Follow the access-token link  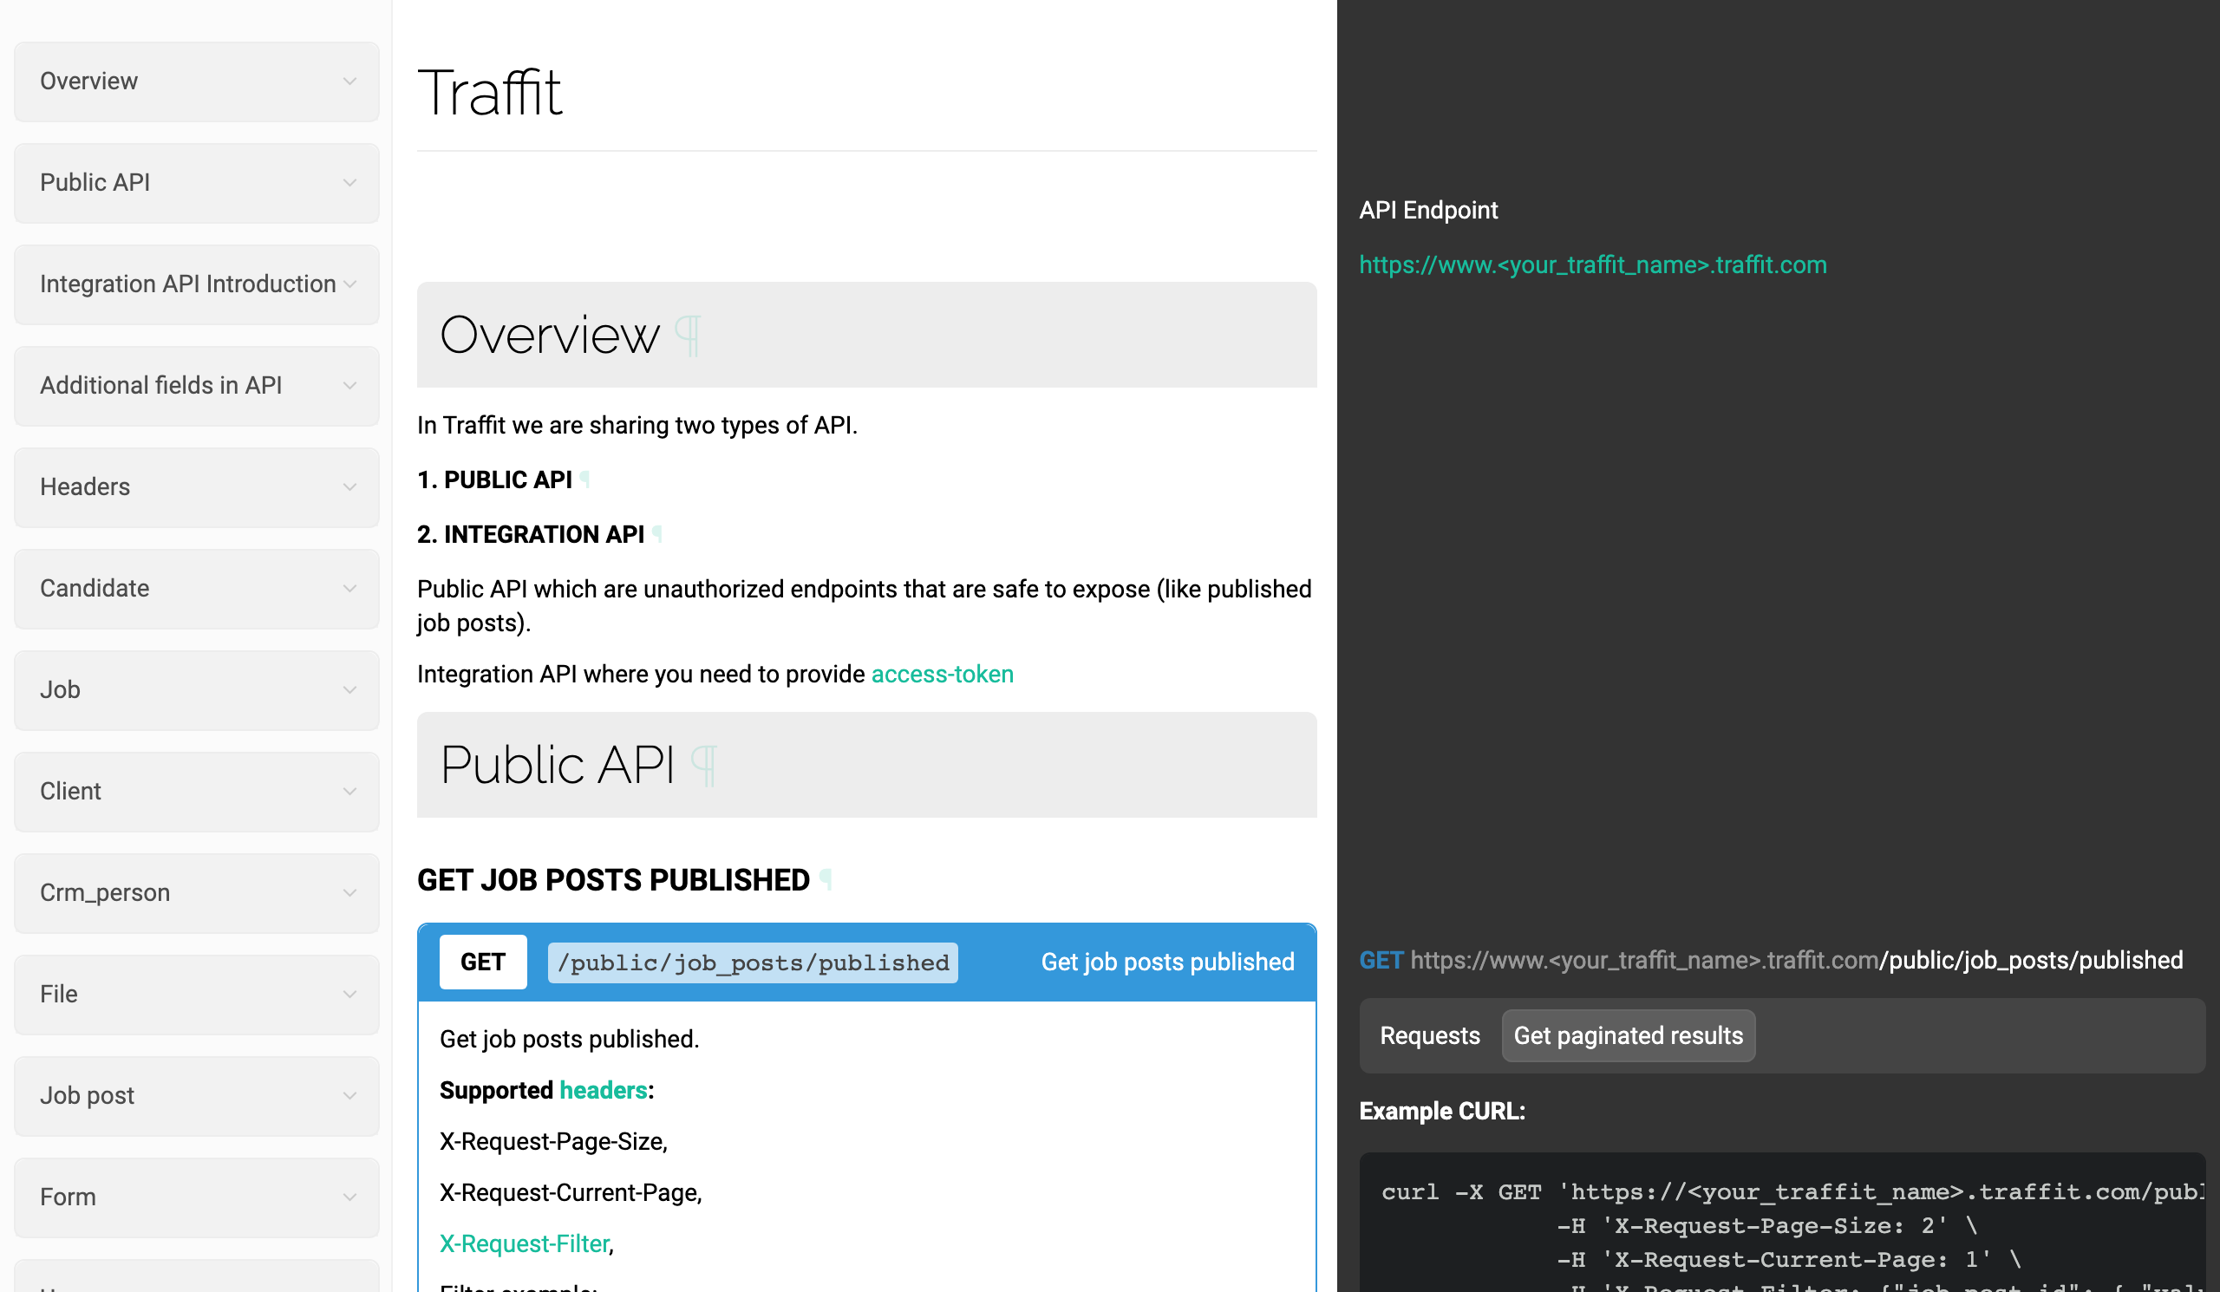(x=942, y=674)
